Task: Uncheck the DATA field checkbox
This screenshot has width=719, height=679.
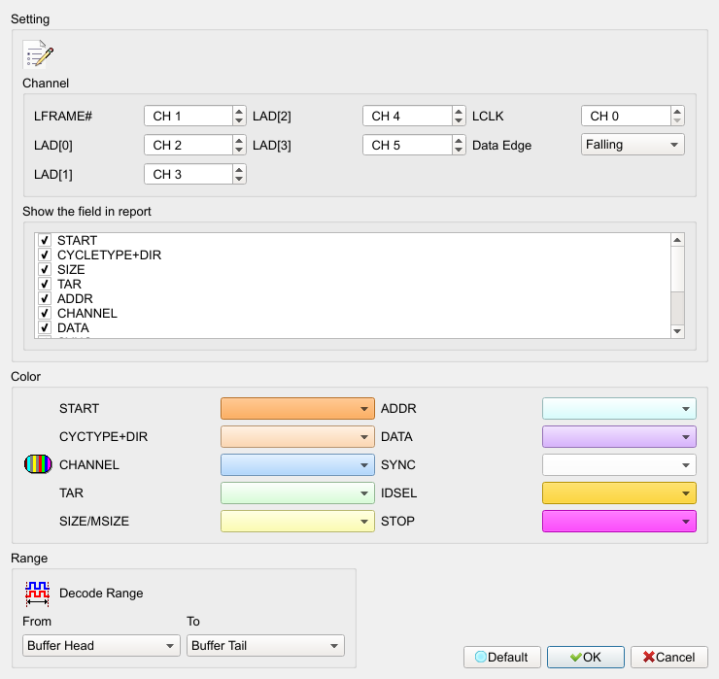Action: pos(45,328)
